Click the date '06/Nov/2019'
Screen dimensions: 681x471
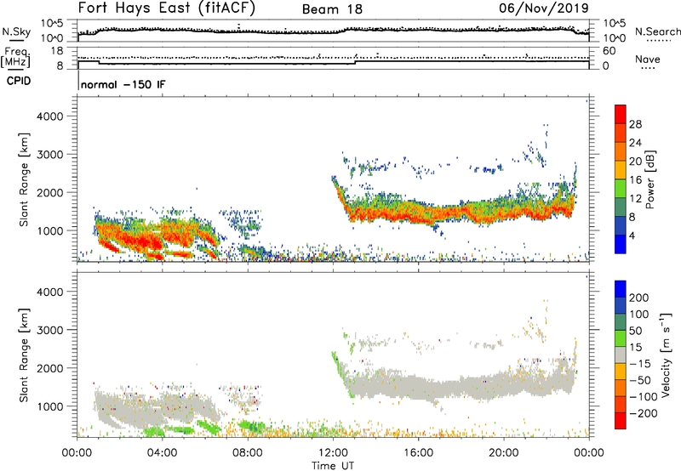[544, 8]
